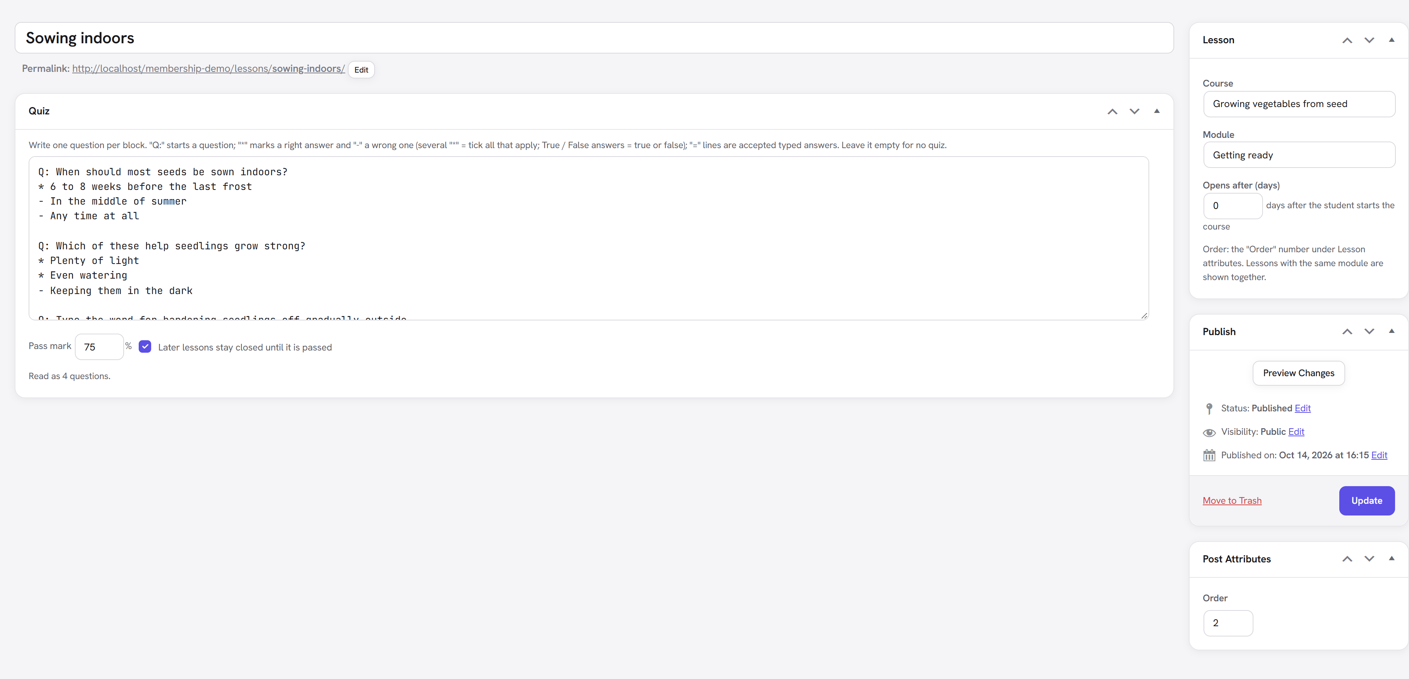Click "Read as 4 questions." text
The height and width of the screenshot is (679, 1409).
[x=69, y=376]
